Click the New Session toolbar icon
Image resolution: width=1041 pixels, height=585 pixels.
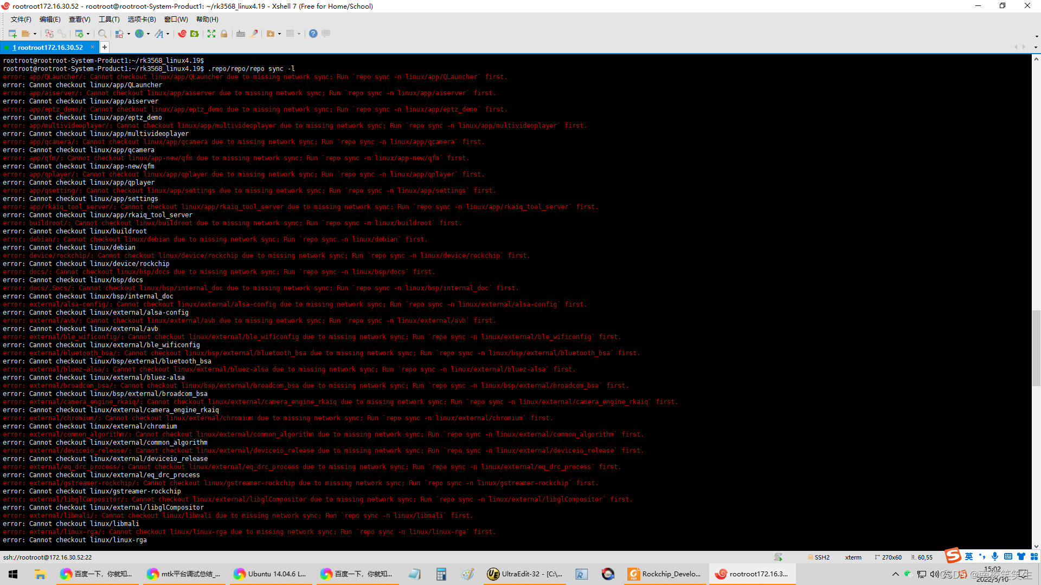12,34
